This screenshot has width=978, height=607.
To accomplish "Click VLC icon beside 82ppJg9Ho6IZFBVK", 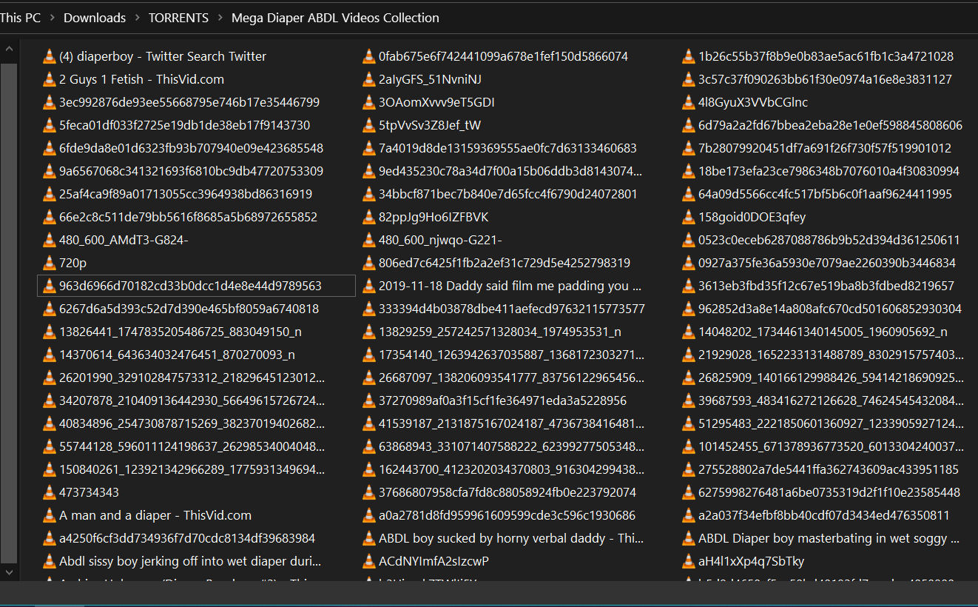I will (369, 217).
